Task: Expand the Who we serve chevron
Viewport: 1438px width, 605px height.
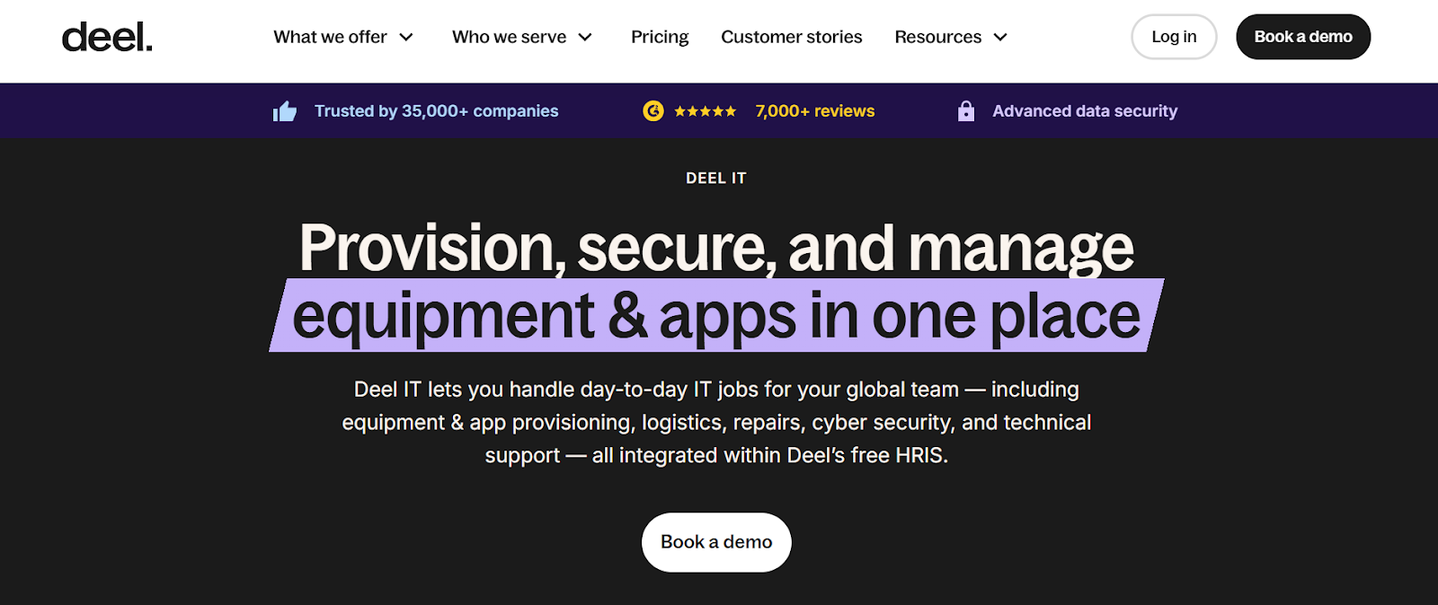Action: [x=585, y=38]
